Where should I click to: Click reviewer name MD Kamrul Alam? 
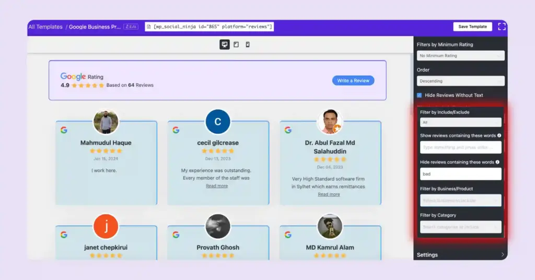[x=330, y=247]
